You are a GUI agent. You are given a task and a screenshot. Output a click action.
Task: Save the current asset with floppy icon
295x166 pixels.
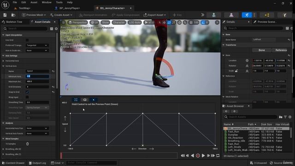point(5,15)
